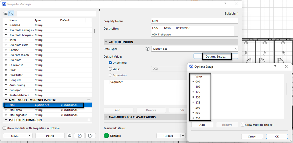Image resolution: width=293 pixels, height=143 pixels.
Task: Grab reorder handle of value 000
Action: 193,81
